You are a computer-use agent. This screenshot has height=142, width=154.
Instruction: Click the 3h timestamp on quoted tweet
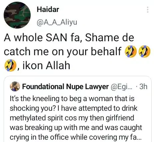click(x=143, y=86)
